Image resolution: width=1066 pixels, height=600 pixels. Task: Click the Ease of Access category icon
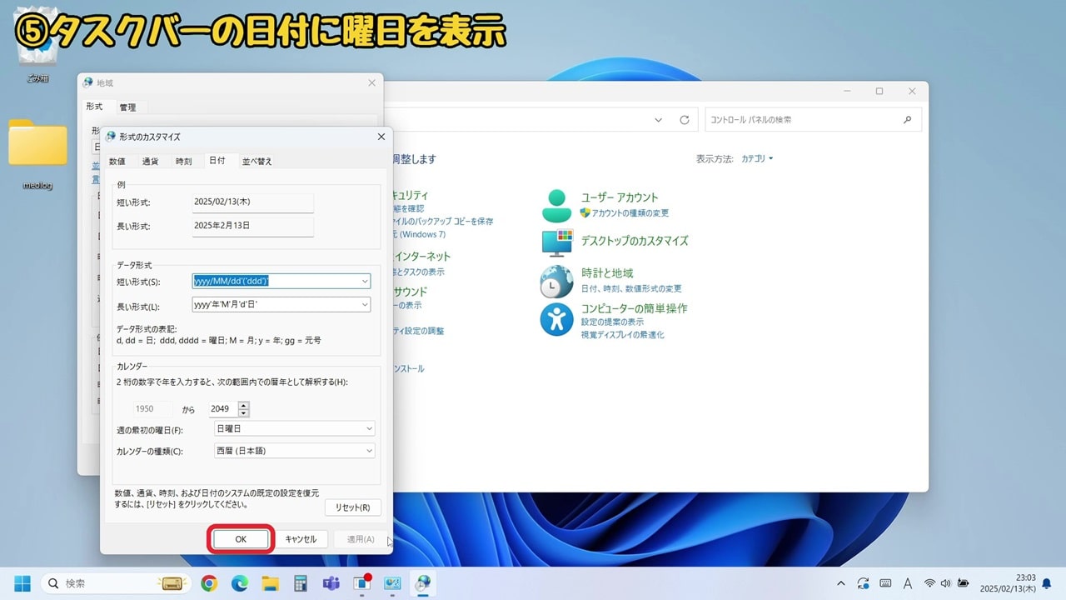point(556,319)
